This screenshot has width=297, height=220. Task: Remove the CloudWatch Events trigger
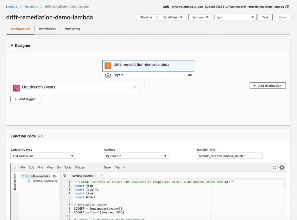pyautogui.click(x=134, y=87)
